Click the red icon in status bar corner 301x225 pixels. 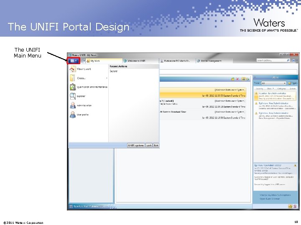coord(295,206)
